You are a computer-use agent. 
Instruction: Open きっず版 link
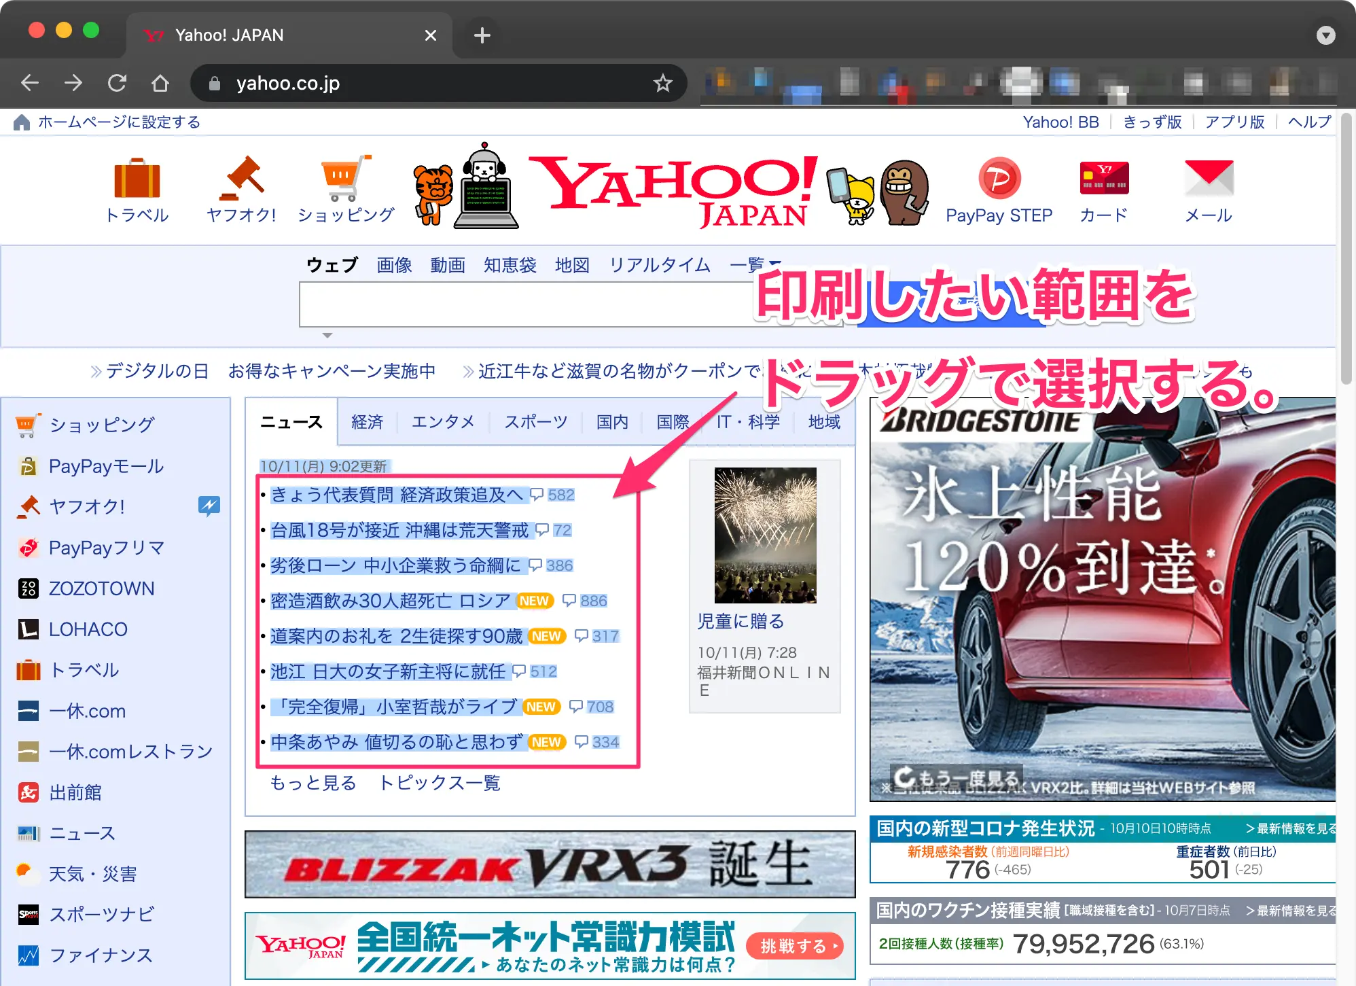[x=1152, y=122]
